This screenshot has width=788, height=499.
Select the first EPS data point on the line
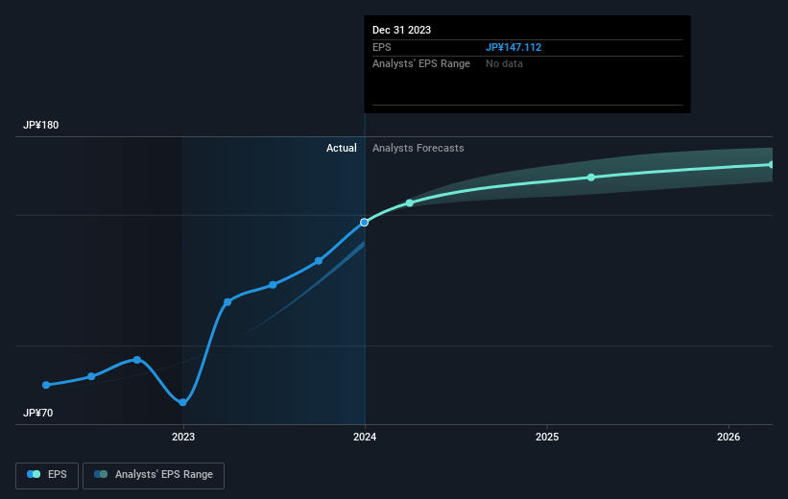pyautogui.click(x=46, y=385)
